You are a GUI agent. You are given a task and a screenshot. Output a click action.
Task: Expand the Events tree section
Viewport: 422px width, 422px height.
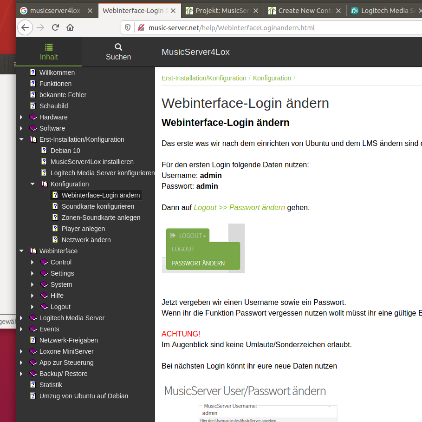coord(21,329)
